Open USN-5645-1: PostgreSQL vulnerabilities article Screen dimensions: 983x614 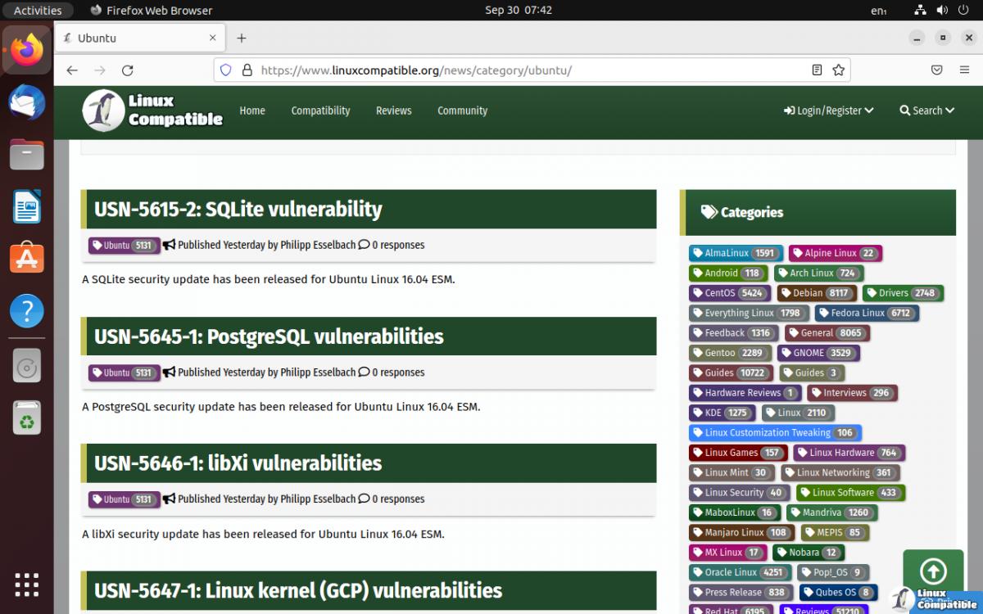(269, 336)
